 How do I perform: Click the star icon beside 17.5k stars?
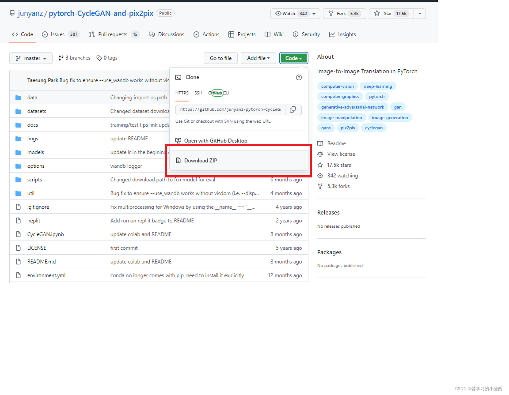[x=320, y=165]
